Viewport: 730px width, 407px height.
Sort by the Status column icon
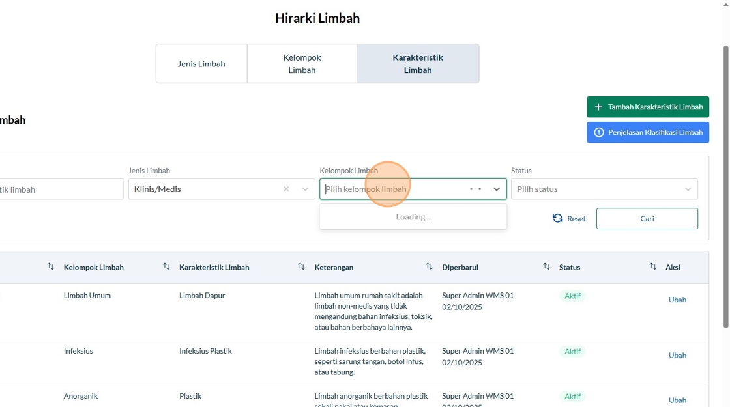click(652, 266)
